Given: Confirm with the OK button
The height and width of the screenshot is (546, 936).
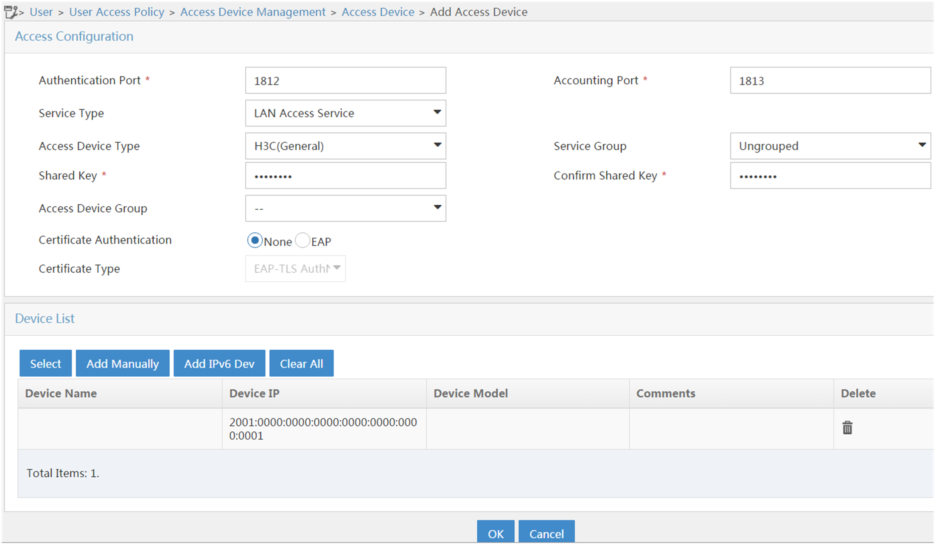Looking at the screenshot, I should point(495,532).
